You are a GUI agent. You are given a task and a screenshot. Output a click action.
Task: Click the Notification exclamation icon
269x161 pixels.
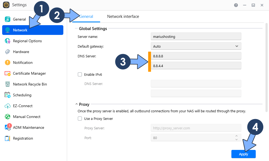coord(7,63)
